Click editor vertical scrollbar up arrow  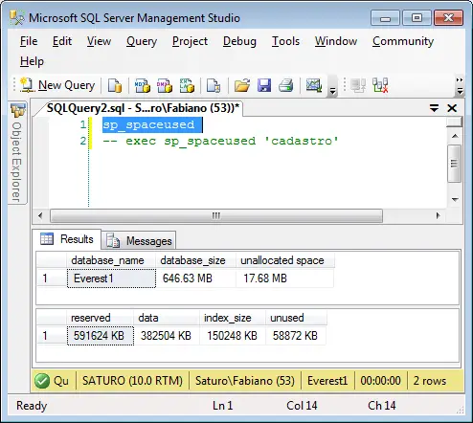click(x=455, y=136)
